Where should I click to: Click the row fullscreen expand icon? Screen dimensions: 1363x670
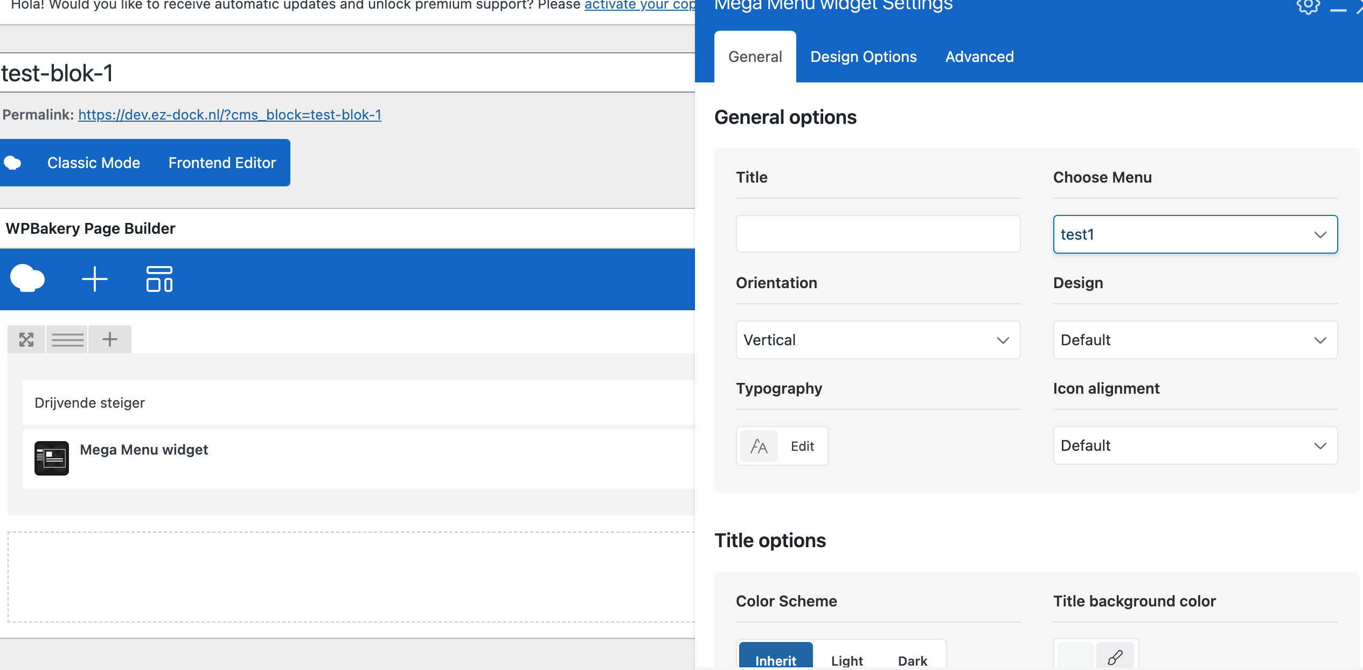coord(26,339)
